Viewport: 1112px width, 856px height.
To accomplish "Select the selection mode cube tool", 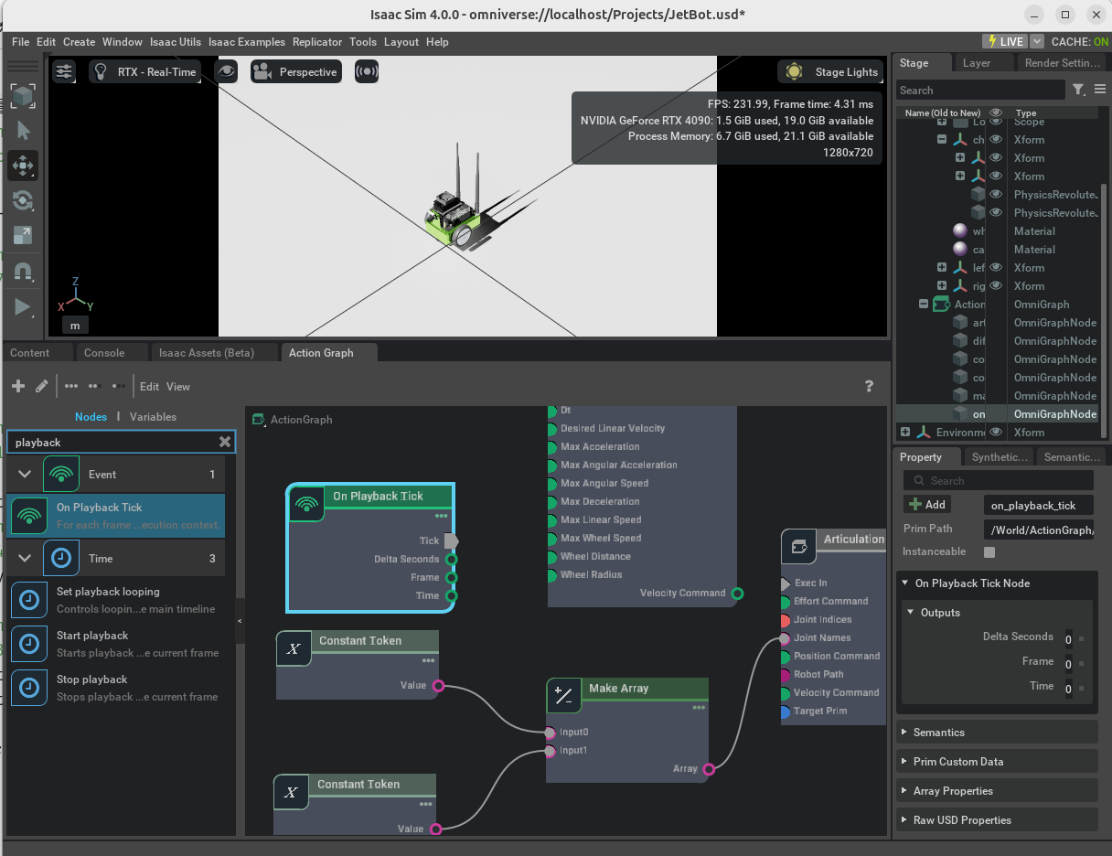I will tap(23, 96).
